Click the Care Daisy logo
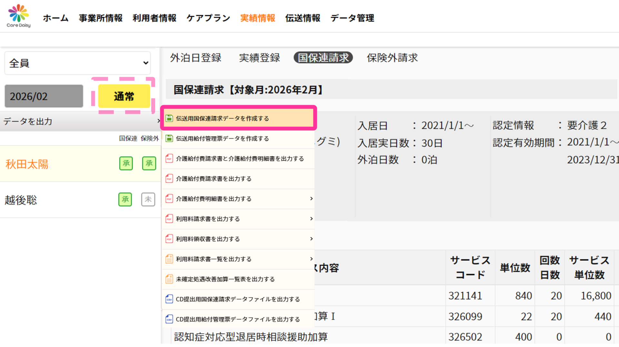 pyautogui.click(x=19, y=16)
